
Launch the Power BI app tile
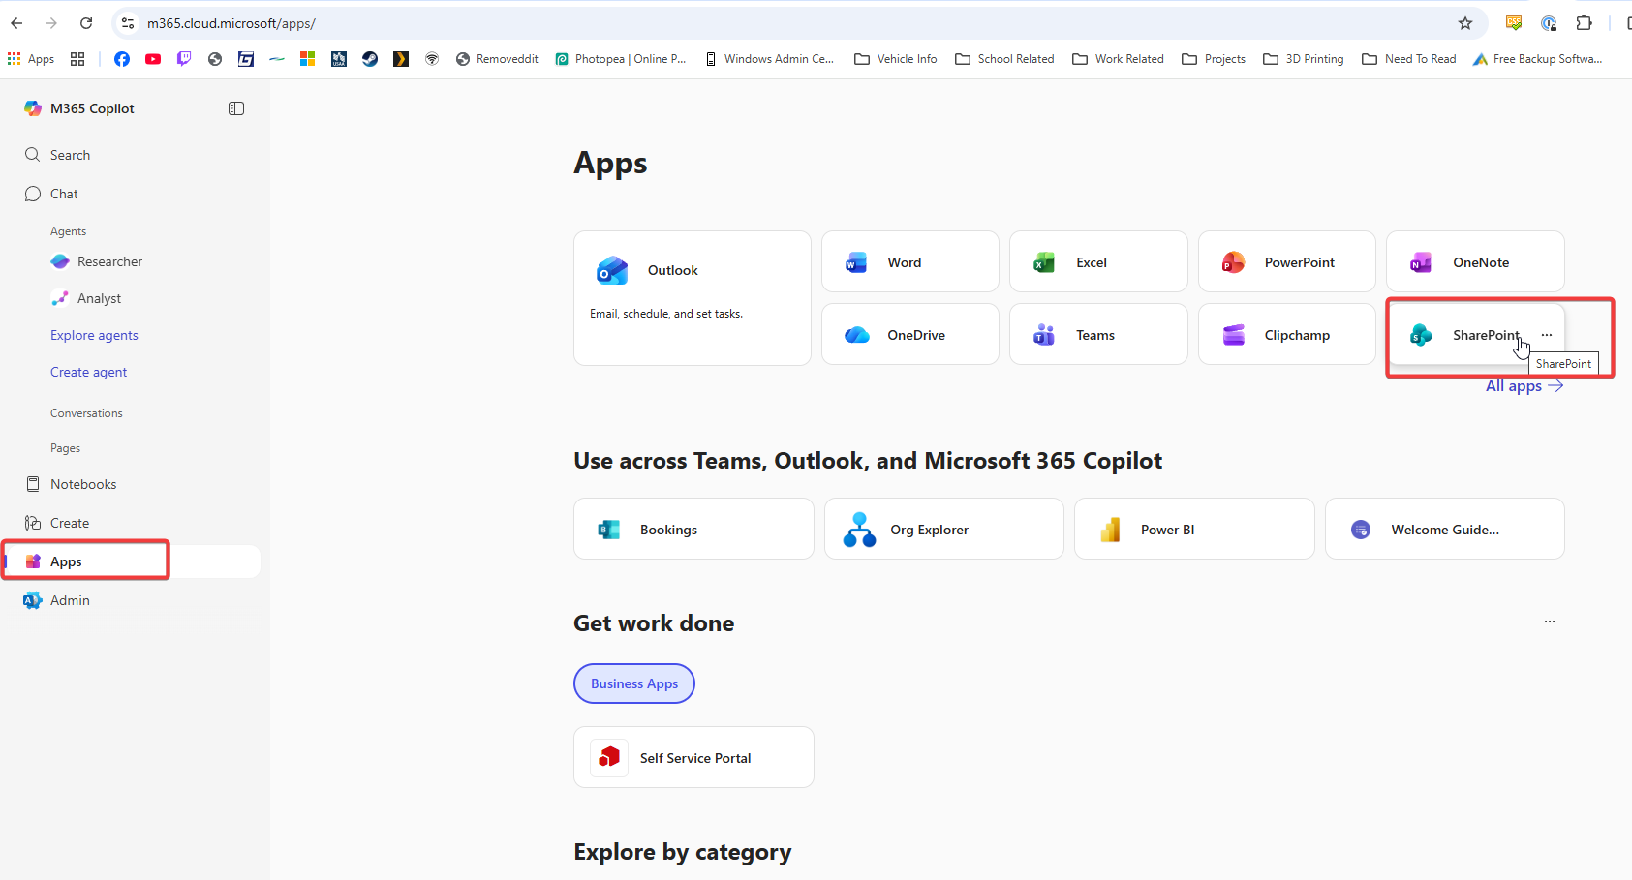tap(1194, 529)
